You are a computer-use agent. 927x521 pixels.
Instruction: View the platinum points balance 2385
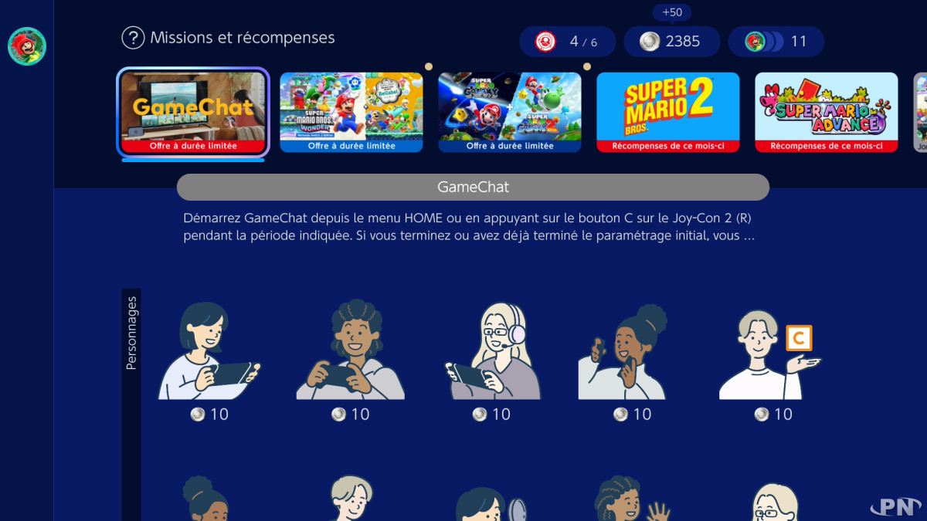[672, 42]
